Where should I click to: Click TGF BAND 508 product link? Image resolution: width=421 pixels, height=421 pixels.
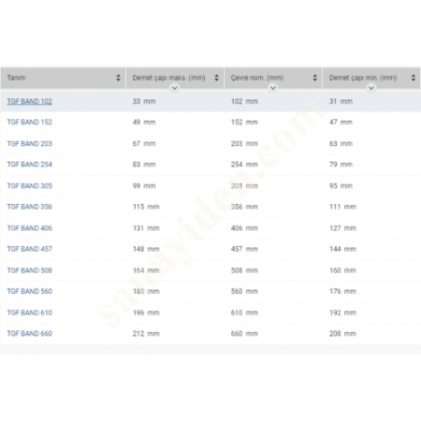click(x=30, y=270)
